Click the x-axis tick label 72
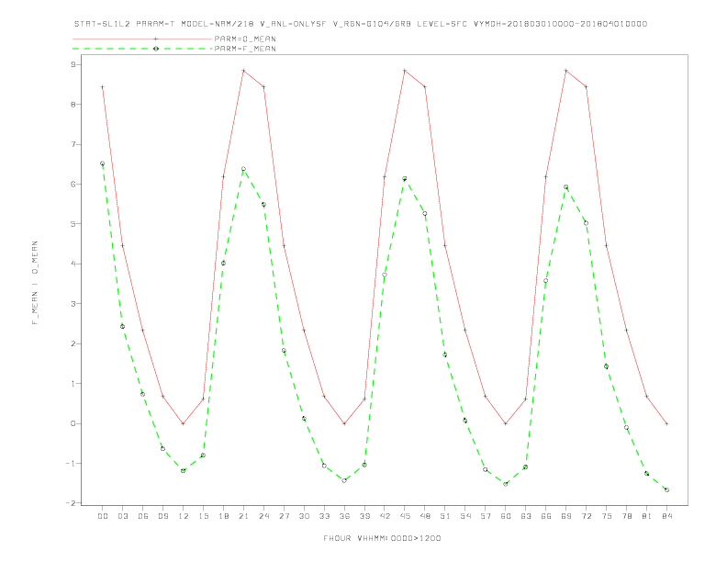This screenshot has width=727, height=562. pos(586,516)
